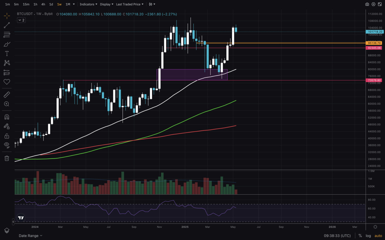Enter fullscreen chart mode

380,4
